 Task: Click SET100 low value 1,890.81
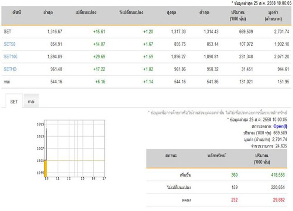pos(211,57)
